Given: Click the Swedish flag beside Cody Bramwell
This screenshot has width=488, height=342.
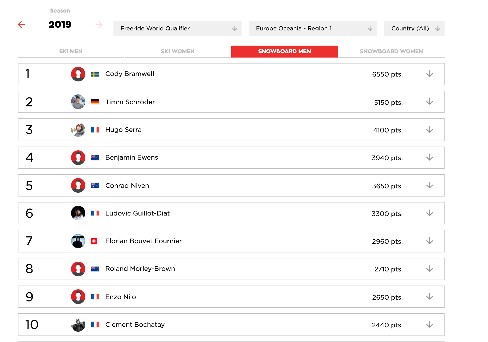Looking at the screenshot, I should (95, 74).
